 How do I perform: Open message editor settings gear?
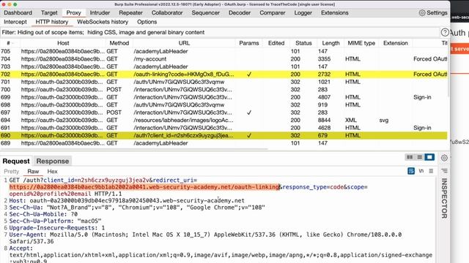[x=444, y=158]
